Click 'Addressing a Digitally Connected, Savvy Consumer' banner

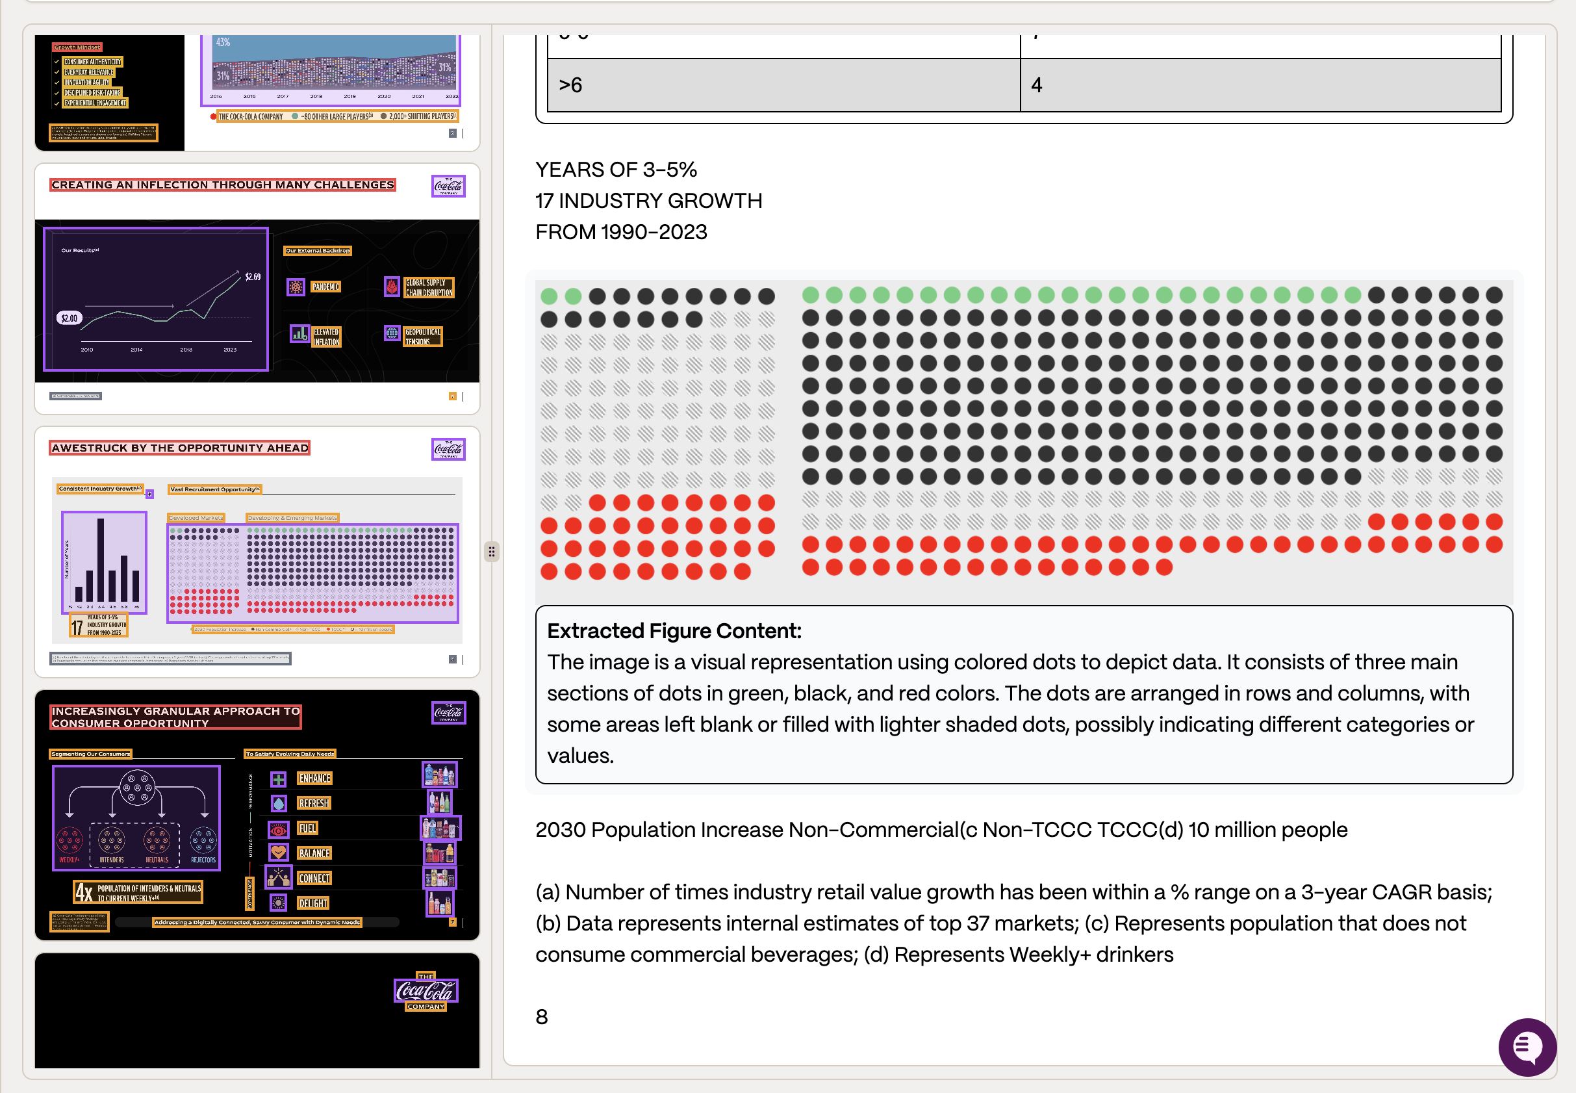(257, 923)
